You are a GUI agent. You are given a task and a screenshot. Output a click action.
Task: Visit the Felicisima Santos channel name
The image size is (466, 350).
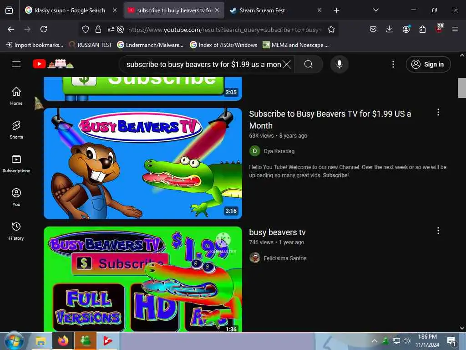click(285, 258)
